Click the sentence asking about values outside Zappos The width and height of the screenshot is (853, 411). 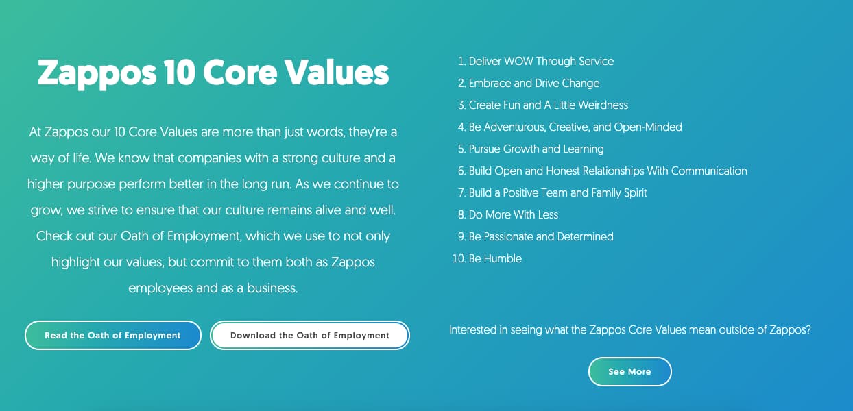pyautogui.click(x=629, y=329)
